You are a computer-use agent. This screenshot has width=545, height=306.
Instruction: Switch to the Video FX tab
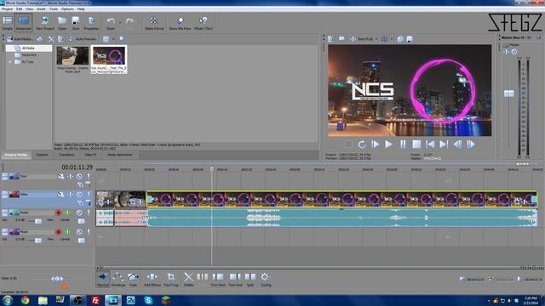tap(91, 155)
